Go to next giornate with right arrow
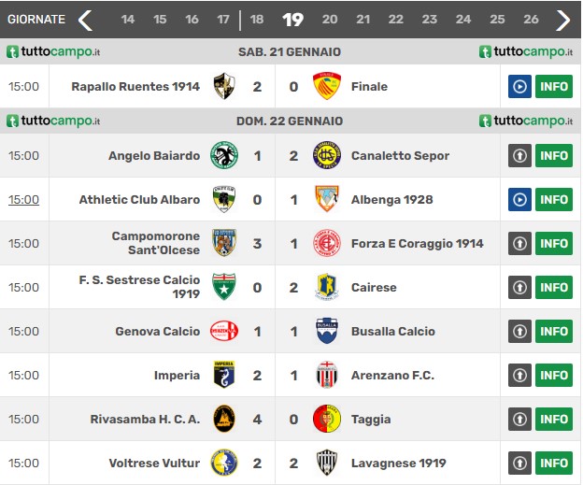The image size is (583, 485). (563, 20)
